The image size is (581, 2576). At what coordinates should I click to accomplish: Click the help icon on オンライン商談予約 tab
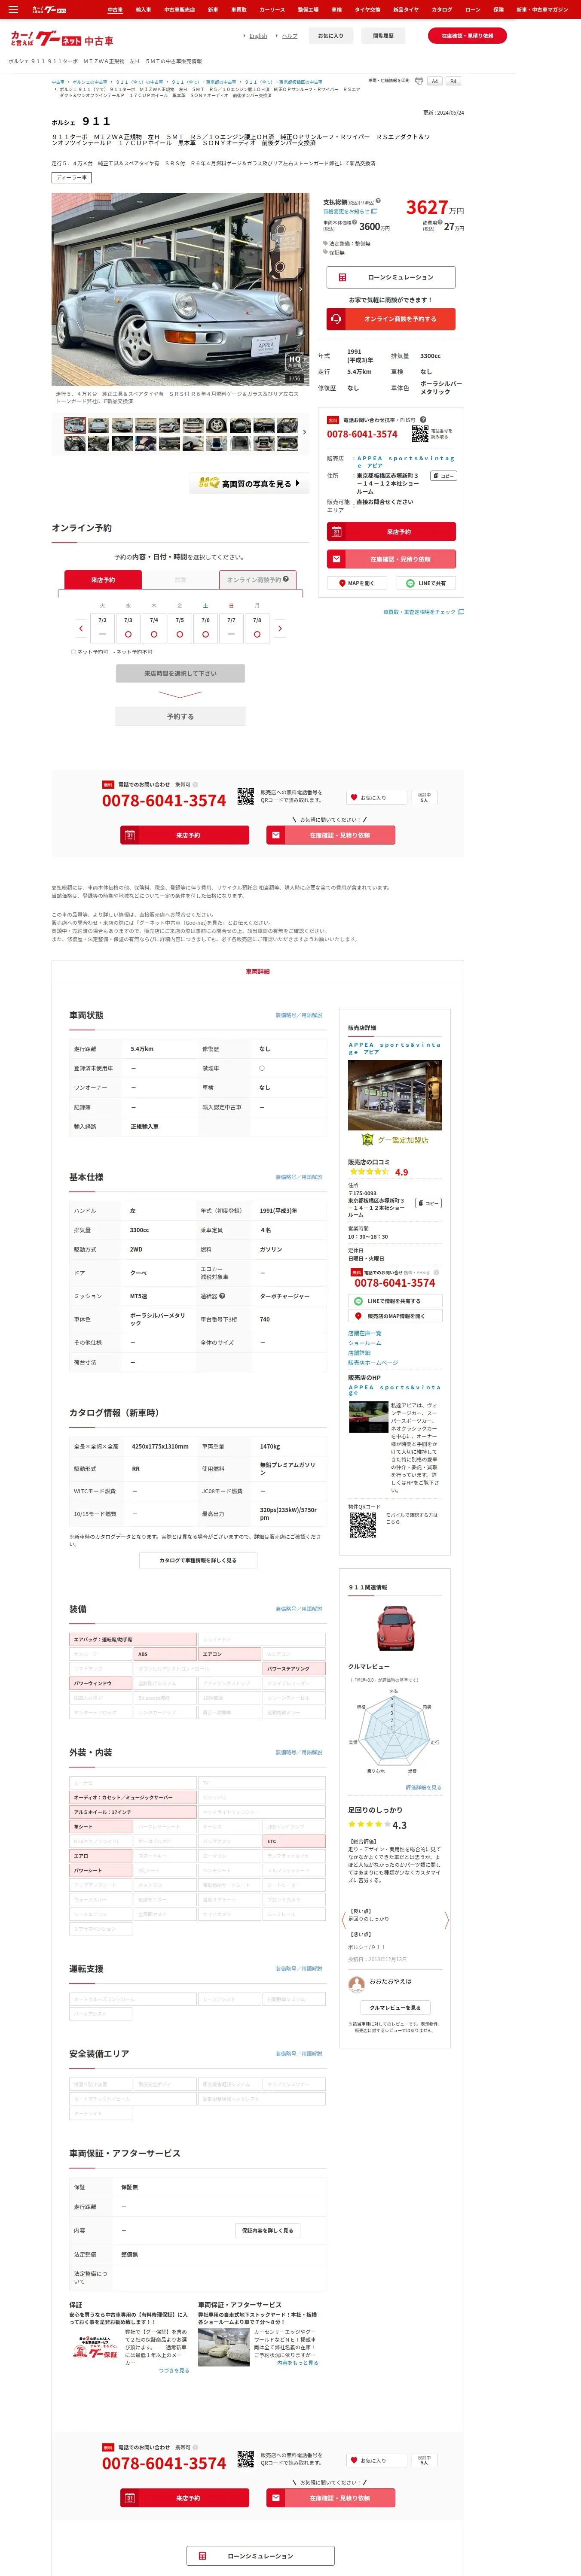(285, 579)
